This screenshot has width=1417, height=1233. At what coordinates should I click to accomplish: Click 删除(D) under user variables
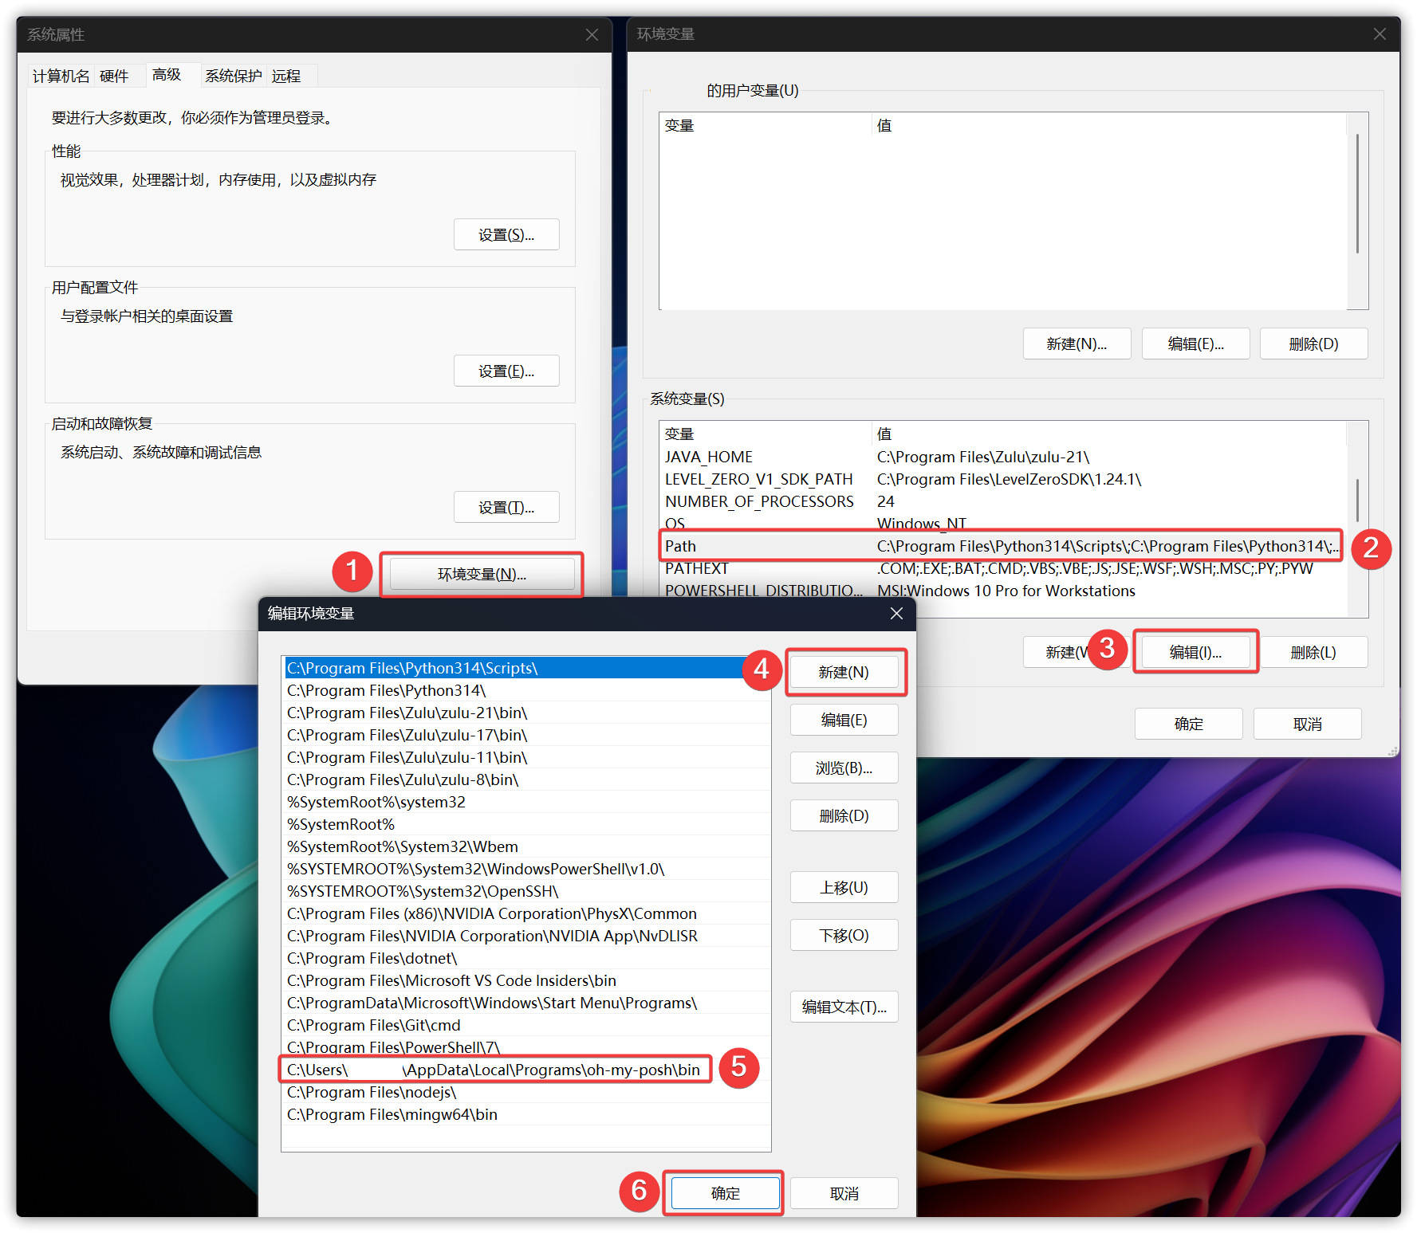tap(1313, 344)
